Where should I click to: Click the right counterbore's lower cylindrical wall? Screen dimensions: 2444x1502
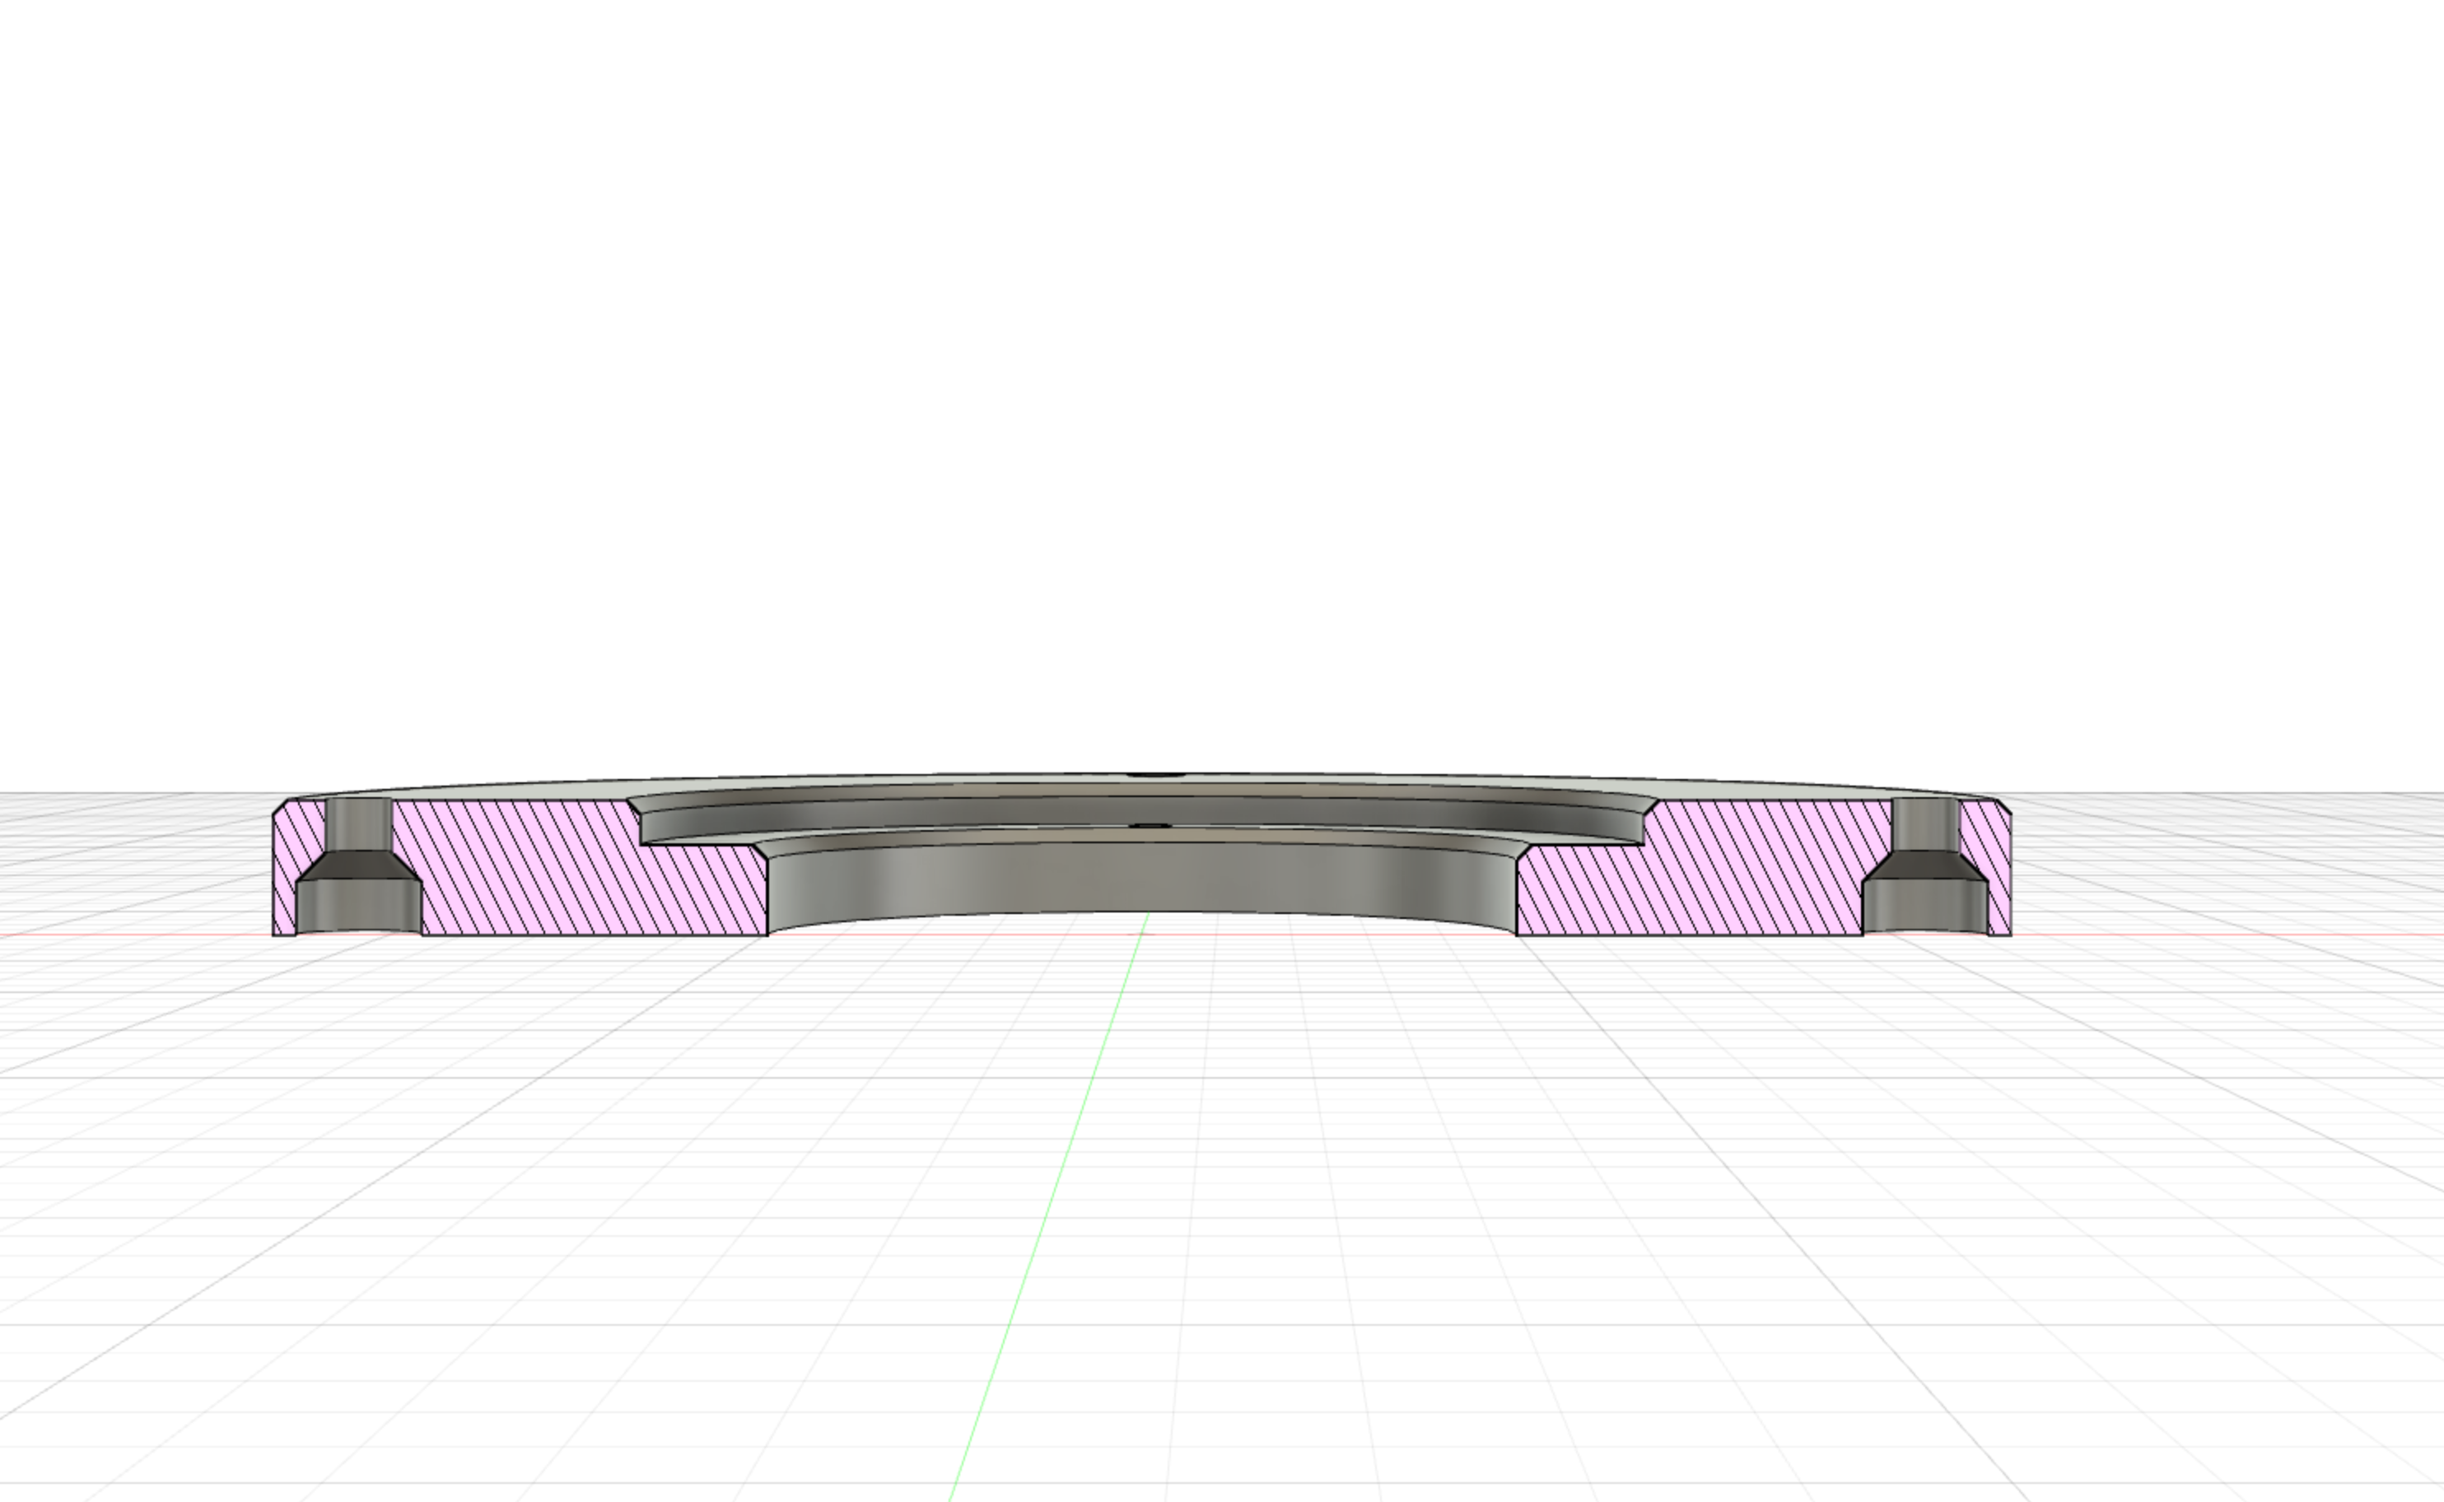1924,906
